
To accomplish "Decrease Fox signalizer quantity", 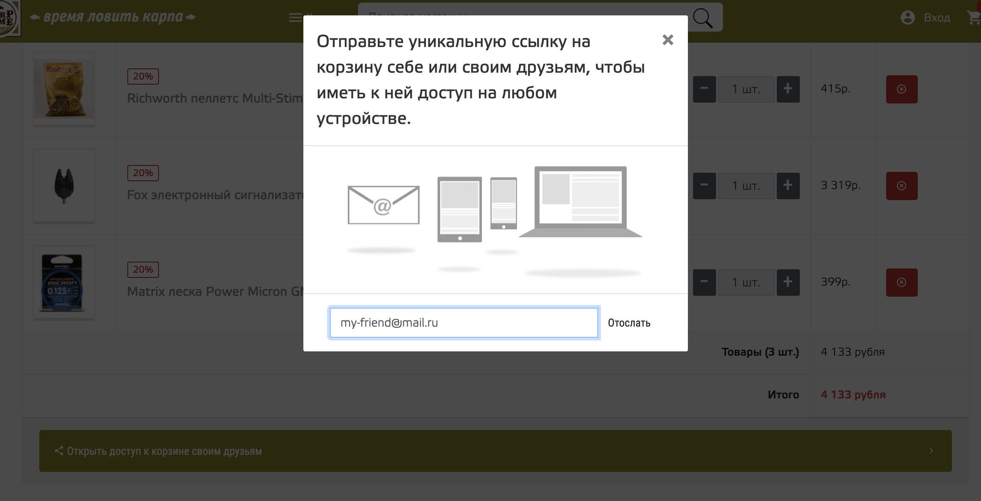I will [x=704, y=186].
